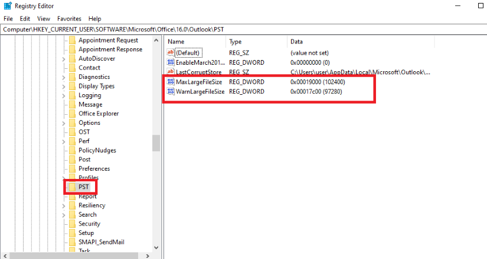Viewport: 487px width, 259px height.
Task: Select the (Default) value name
Action: 188,52
